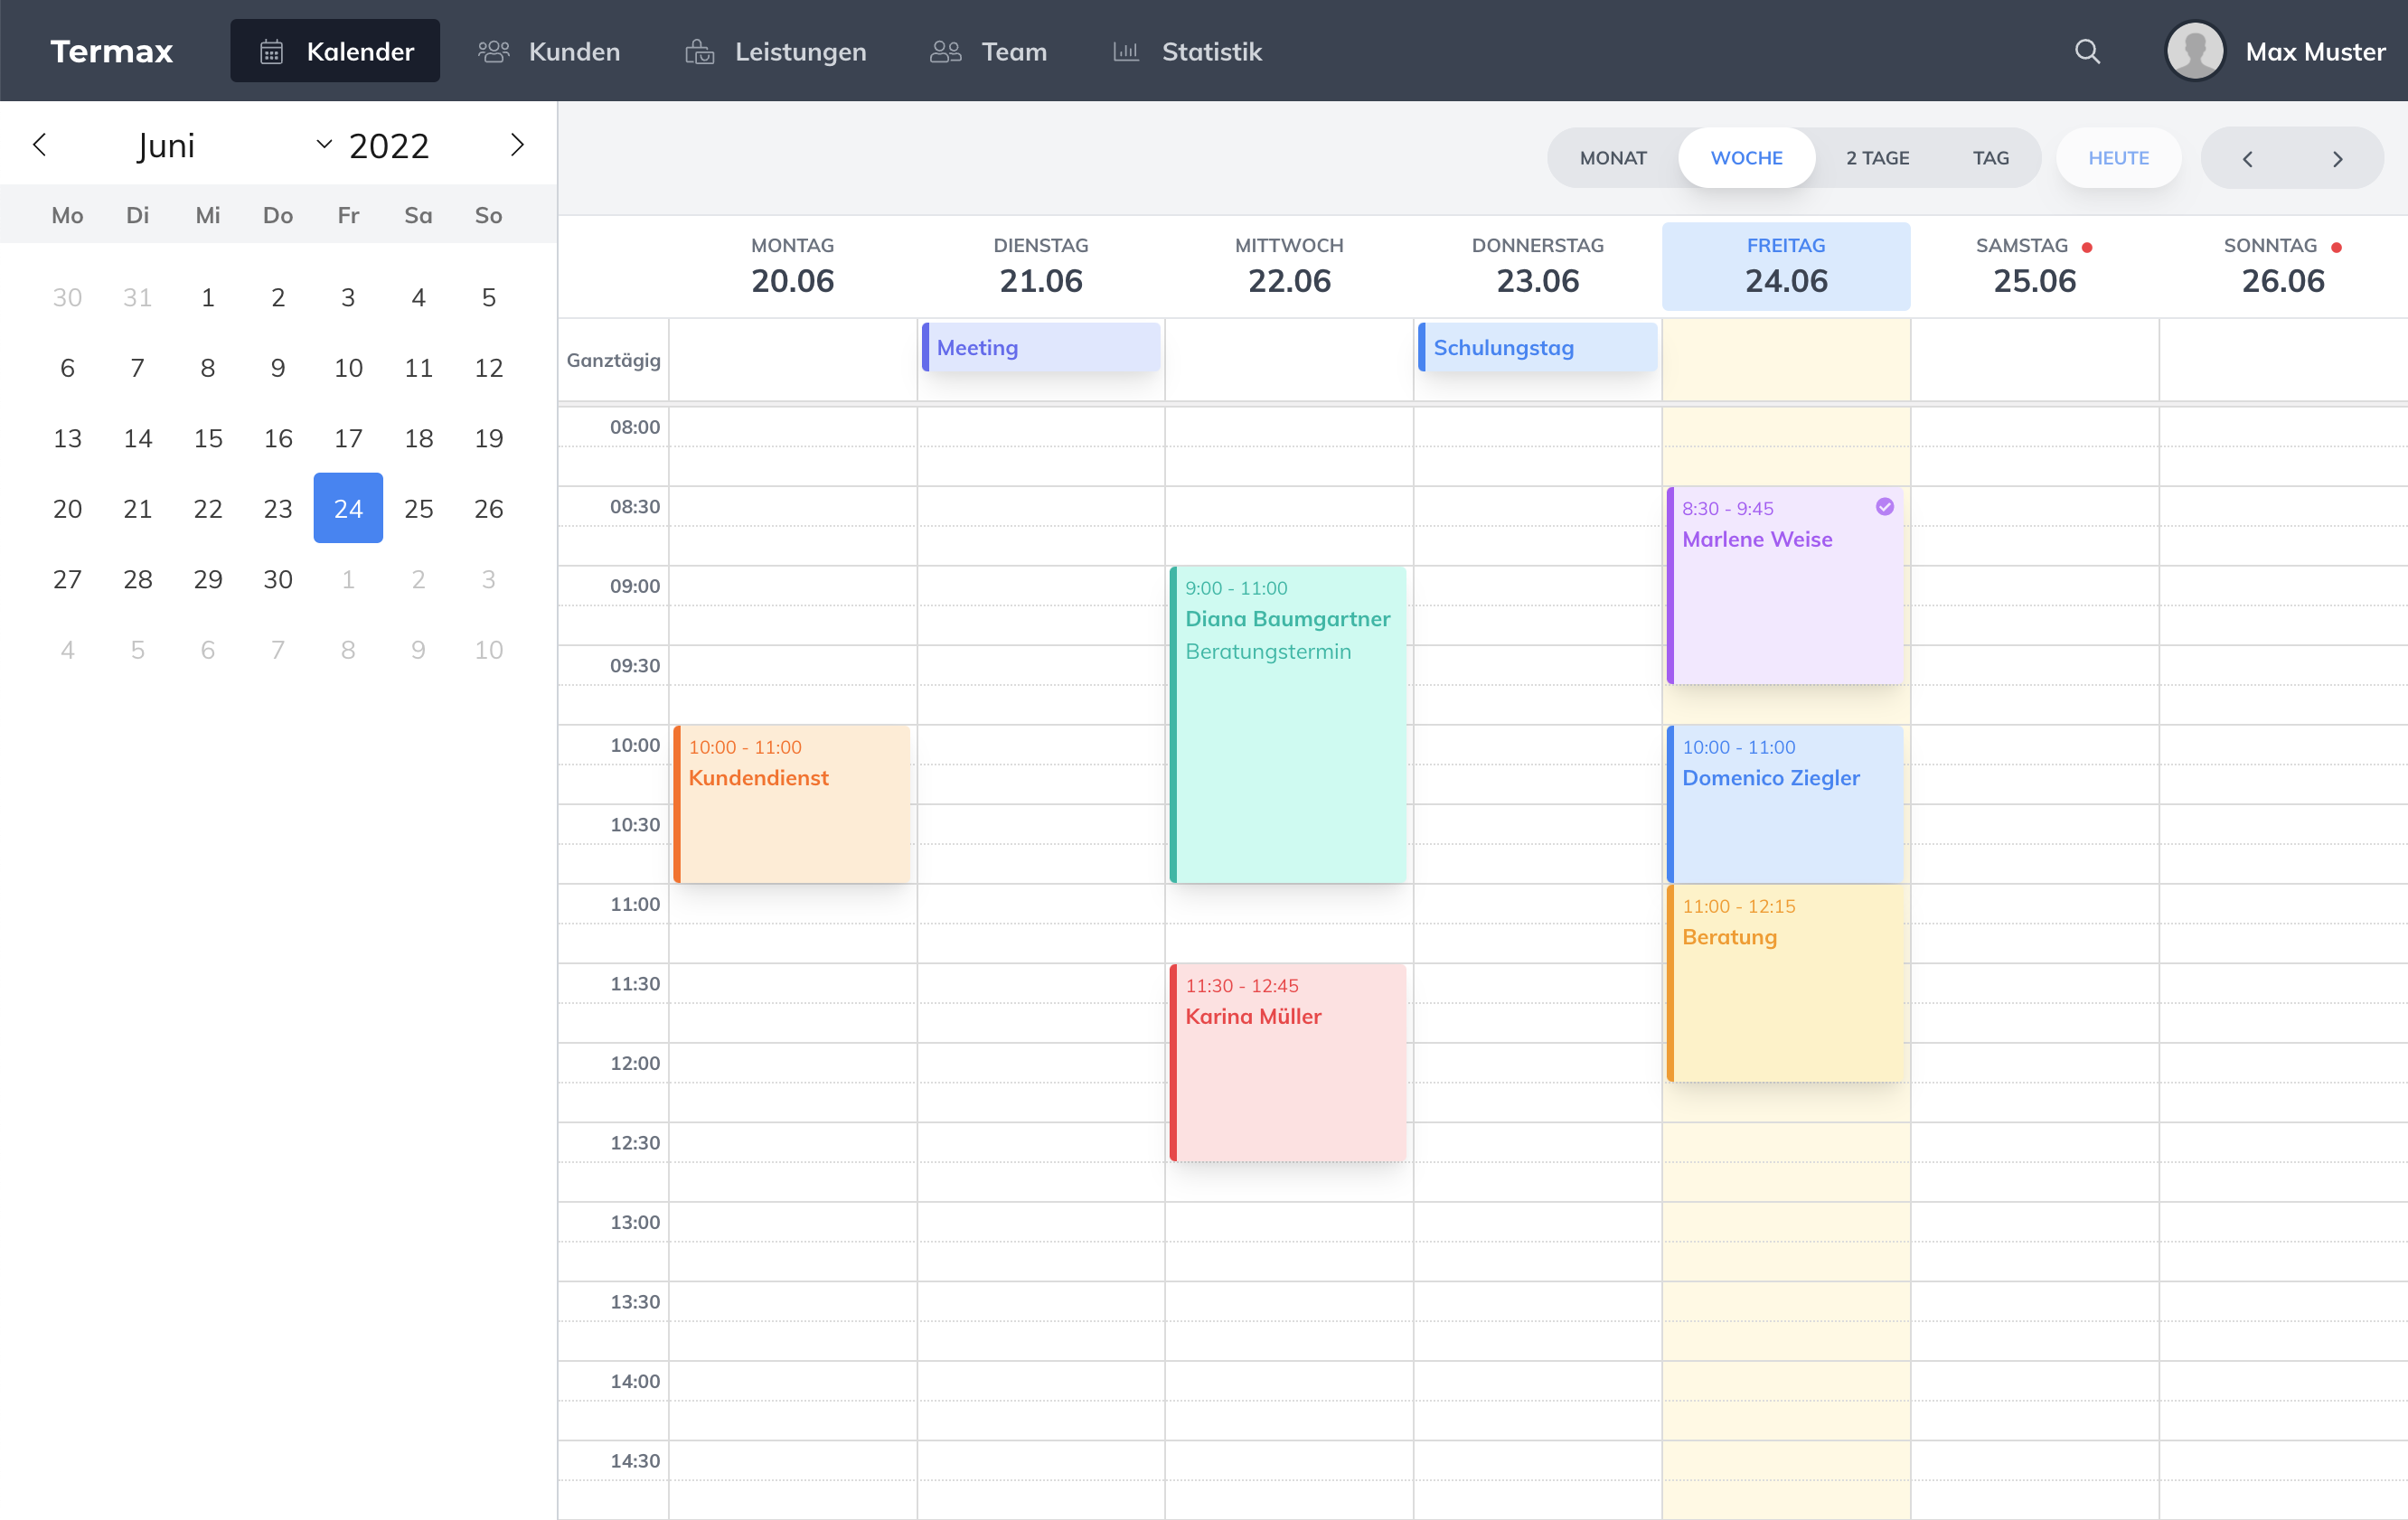The width and height of the screenshot is (2408, 1520).
Task: Click the Statistik chart icon
Action: (x=1126, y=51)
